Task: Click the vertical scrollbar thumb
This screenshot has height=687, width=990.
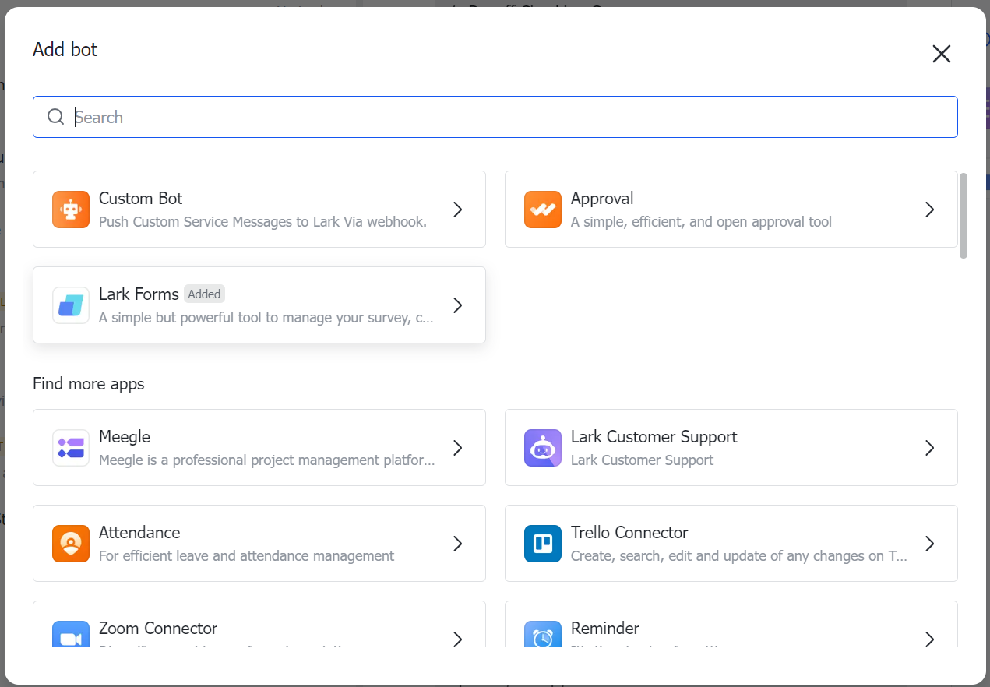Action: coord(964,216)
